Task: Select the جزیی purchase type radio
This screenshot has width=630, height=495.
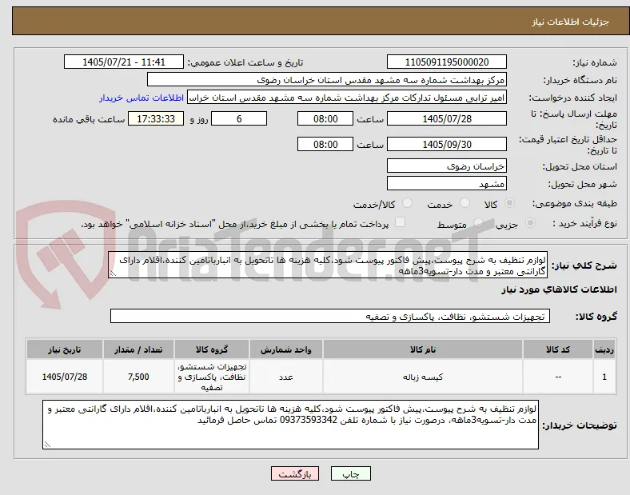Action: click(530, 222)
